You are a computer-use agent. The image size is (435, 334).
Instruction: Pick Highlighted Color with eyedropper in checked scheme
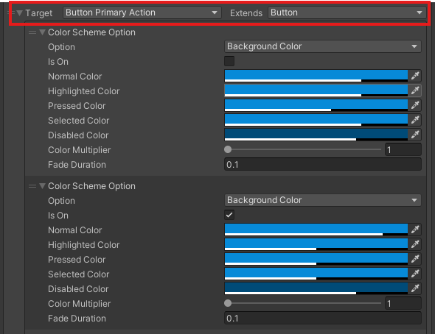pyautogui.click(x=415, y=244)
